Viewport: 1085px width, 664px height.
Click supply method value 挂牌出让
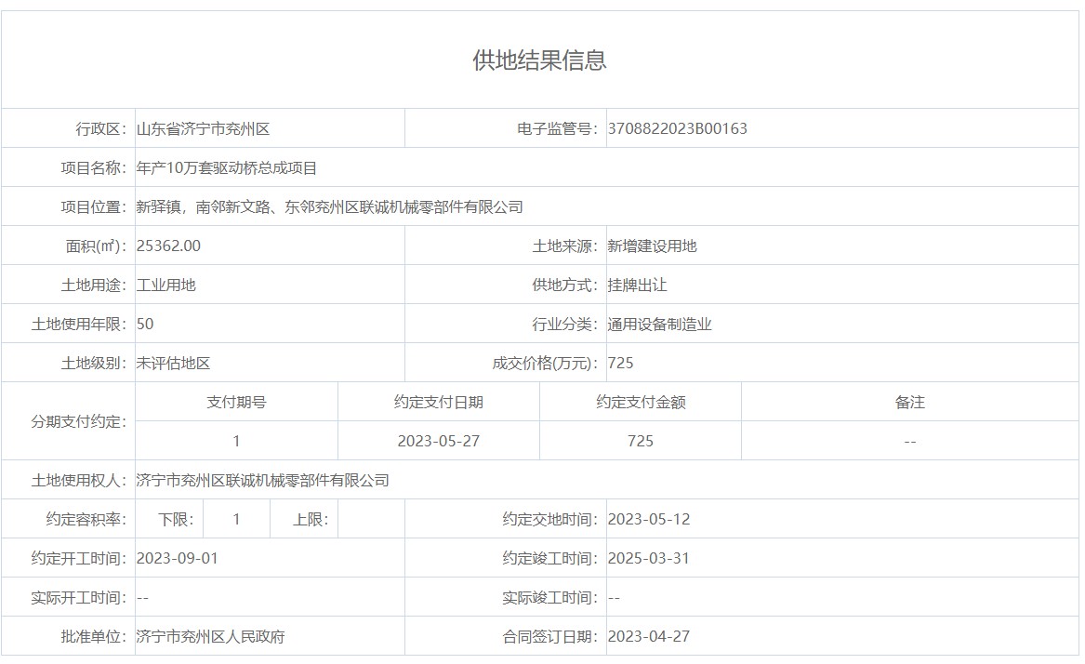[637, 286]
